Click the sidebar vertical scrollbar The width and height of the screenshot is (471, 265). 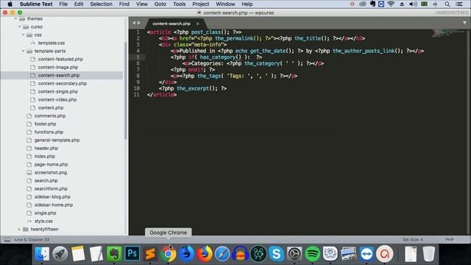pos(126,90)
